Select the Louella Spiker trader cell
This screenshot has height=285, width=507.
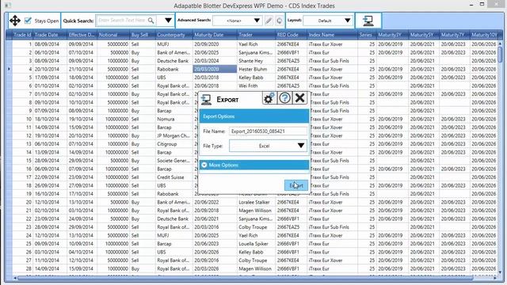tap(256, 244)
